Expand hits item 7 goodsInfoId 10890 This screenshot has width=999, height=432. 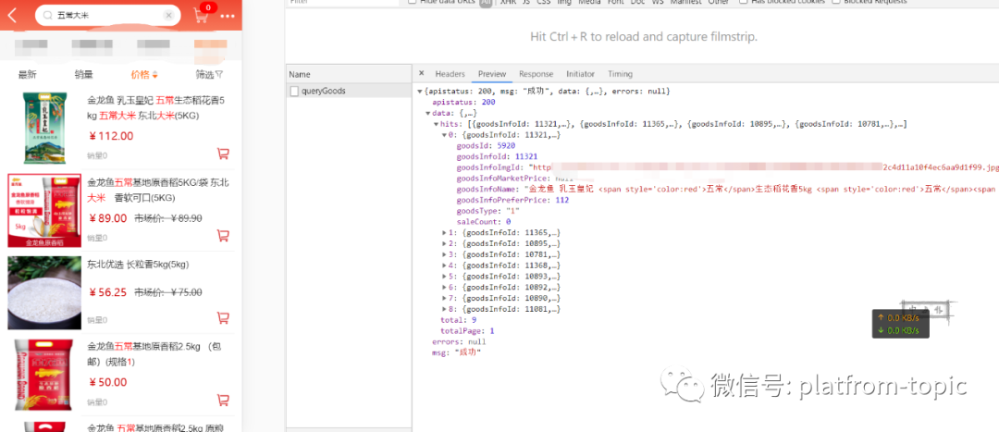pyautogui.click(x=444, y=298)
